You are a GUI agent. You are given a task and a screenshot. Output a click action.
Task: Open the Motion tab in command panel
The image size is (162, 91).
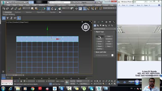pos(106,22)
